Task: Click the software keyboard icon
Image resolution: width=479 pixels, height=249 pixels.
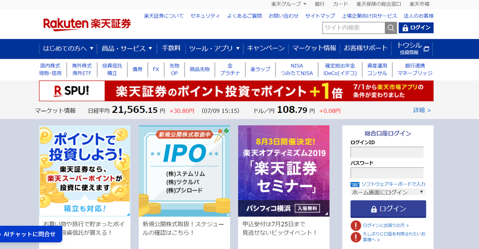Action: [x=355, y=184]
